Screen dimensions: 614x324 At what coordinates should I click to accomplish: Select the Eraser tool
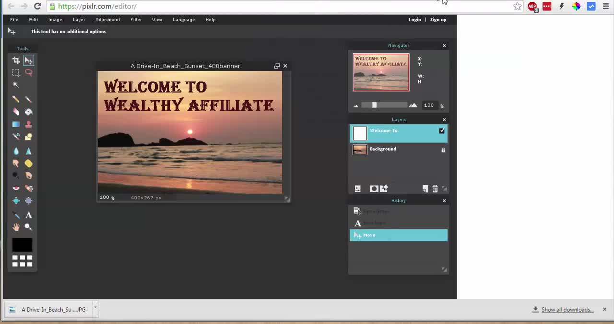click(16, 112)
